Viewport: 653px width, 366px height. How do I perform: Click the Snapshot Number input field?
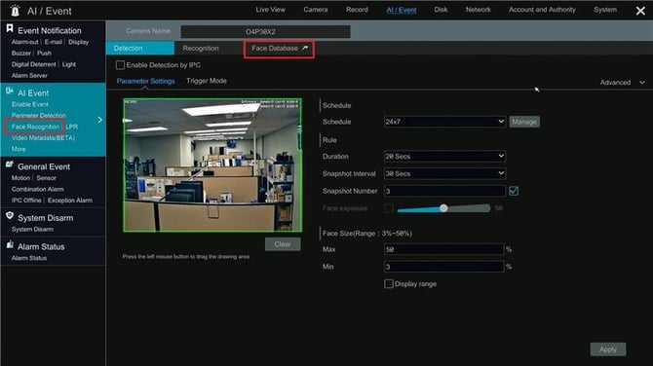444,191
